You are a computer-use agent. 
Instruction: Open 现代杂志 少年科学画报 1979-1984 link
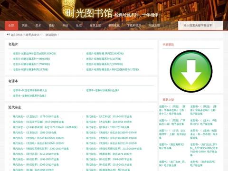(45, 127)
